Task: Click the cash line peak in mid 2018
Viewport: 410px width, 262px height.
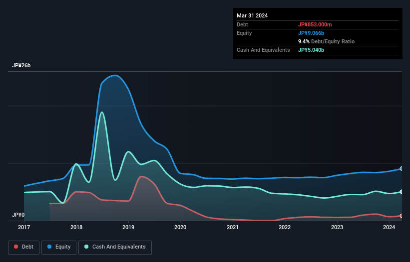Action: (102, 112)
